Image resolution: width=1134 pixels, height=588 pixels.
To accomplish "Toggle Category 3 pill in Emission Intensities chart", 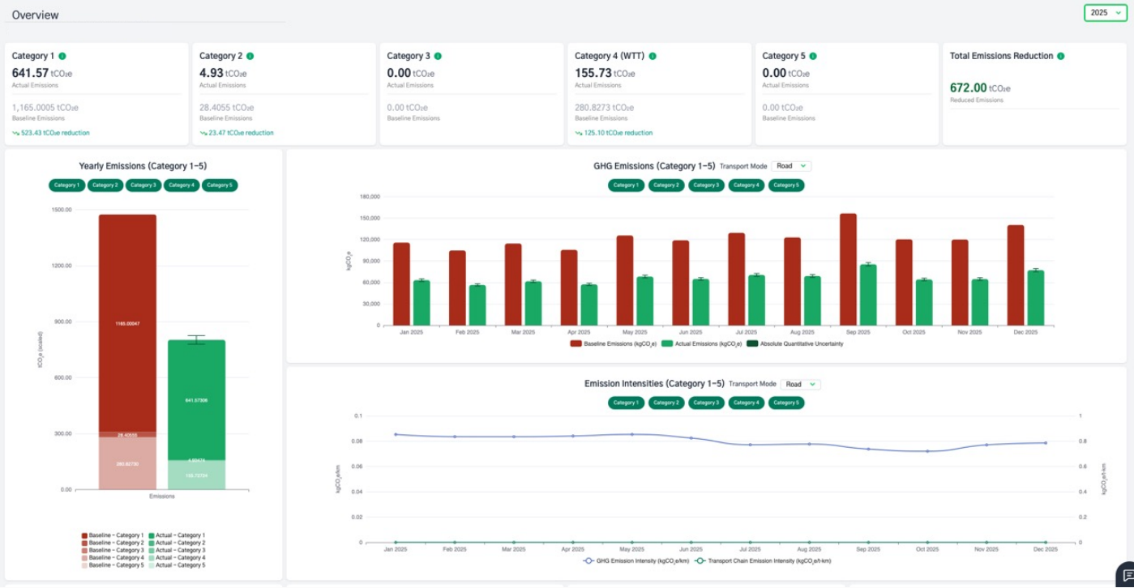I will [706, 403].
